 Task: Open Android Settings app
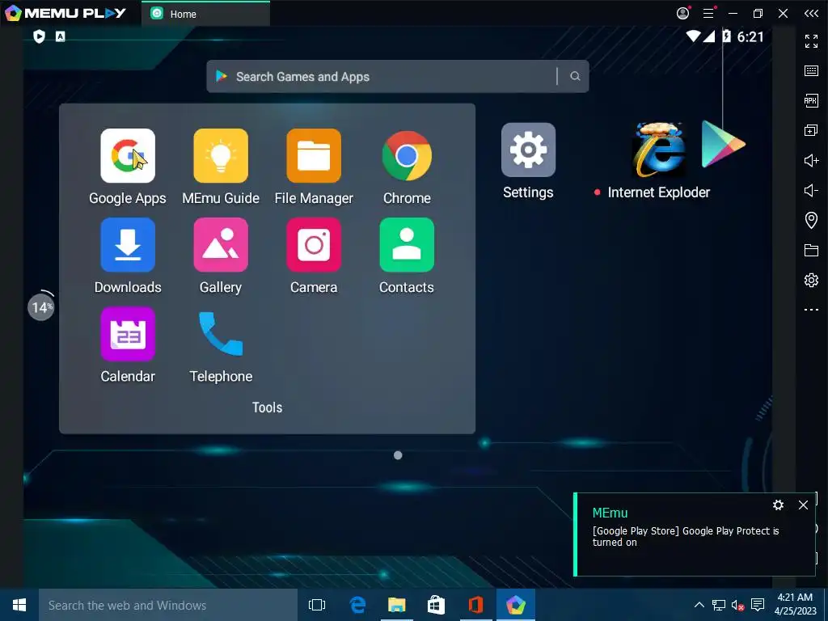[x=528, y=150]
